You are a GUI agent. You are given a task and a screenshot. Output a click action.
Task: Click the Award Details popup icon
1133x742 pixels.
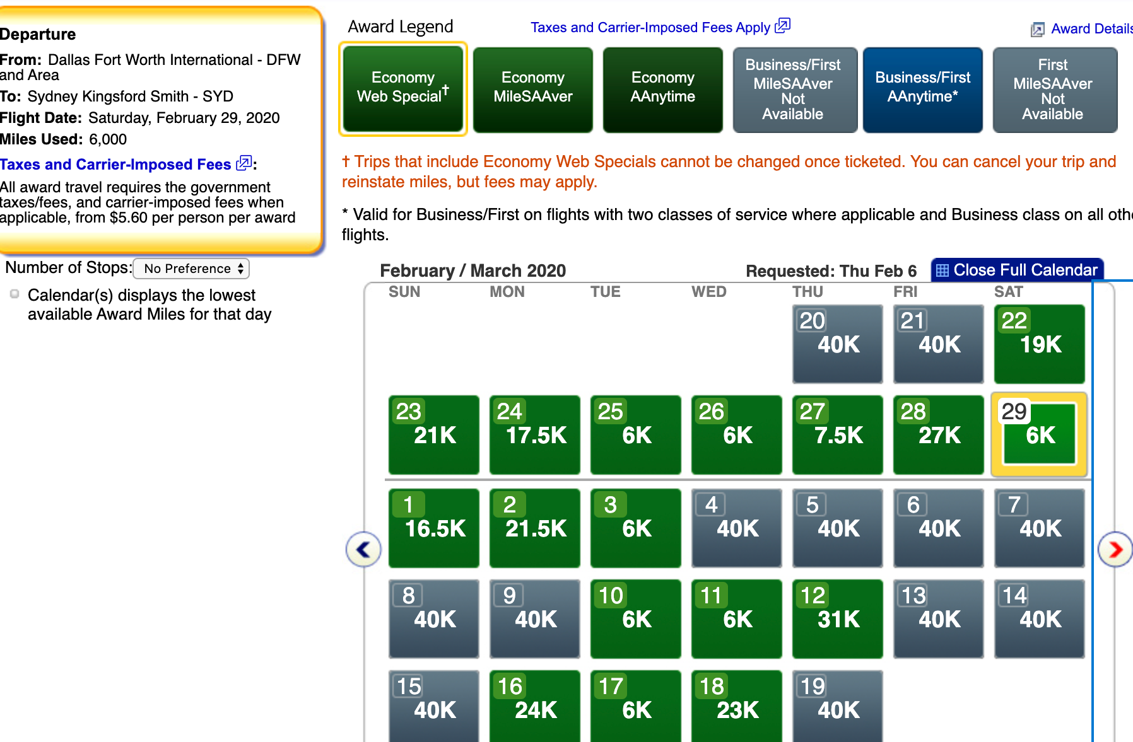(x=1037, y=30)
